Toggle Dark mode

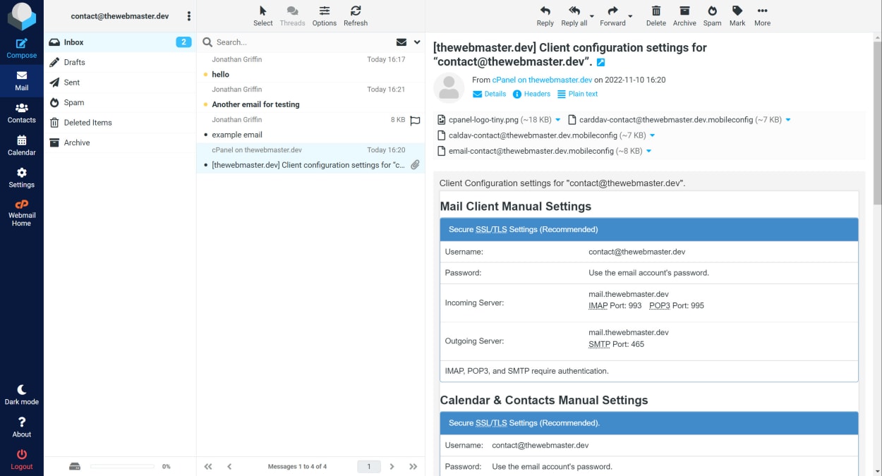click(22, 395)
